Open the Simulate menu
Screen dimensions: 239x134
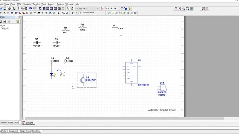(x=27, y=4)
